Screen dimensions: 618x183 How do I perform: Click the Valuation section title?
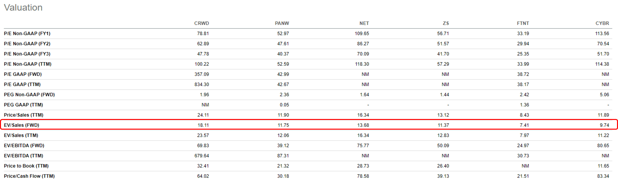click(x=23, y=7)
